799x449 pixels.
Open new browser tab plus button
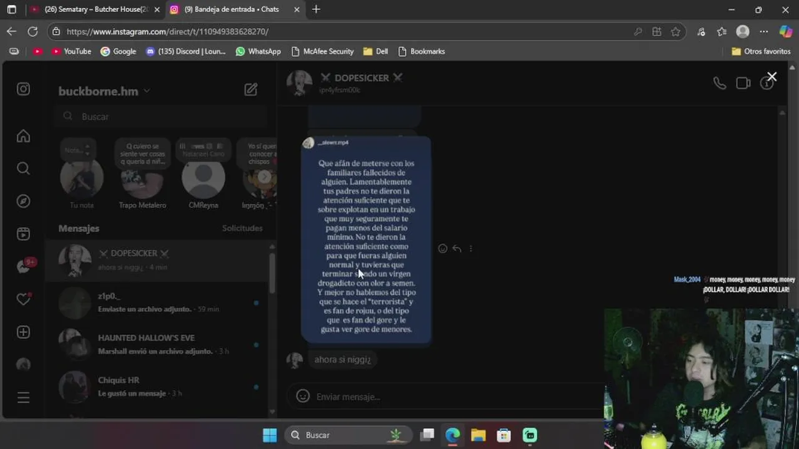point(316,9)
